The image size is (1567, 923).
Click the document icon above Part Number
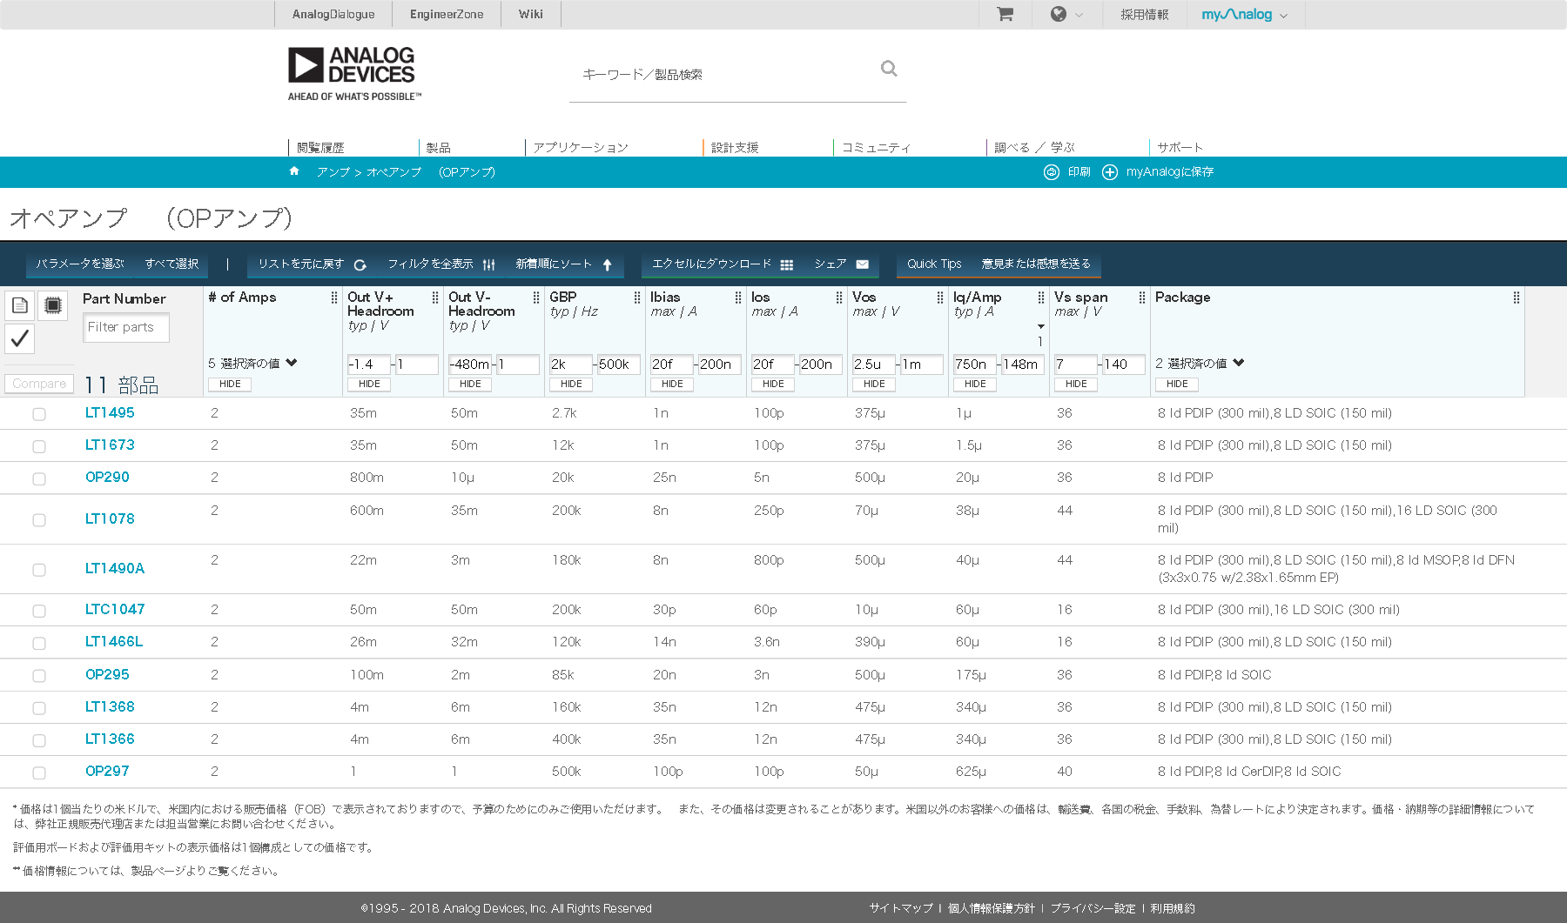pyautogui.click(x=20, y=305)
